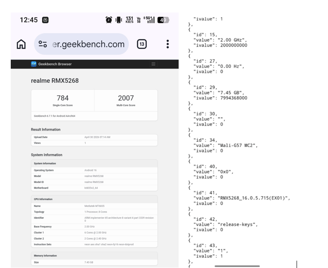Viewport: 328px width, 268px height.
Task: Tap the battery level indicator
Action: point(163,20)
